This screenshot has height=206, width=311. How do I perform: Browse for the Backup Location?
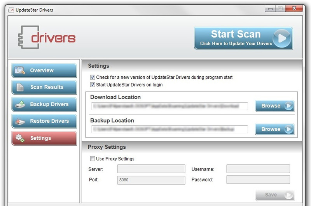[x=274, y=129]
